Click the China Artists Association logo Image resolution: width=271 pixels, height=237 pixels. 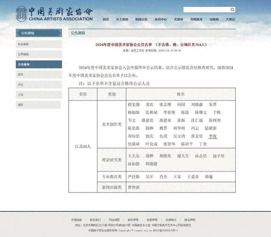(54, 14)
